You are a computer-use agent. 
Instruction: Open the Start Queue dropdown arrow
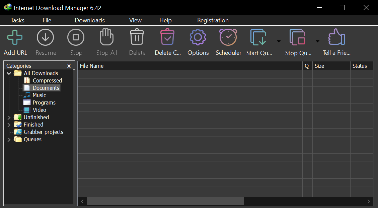[x=279, y=41]
